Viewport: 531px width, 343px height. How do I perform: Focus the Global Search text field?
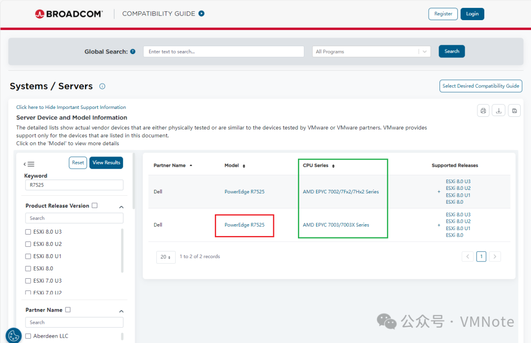224,52
